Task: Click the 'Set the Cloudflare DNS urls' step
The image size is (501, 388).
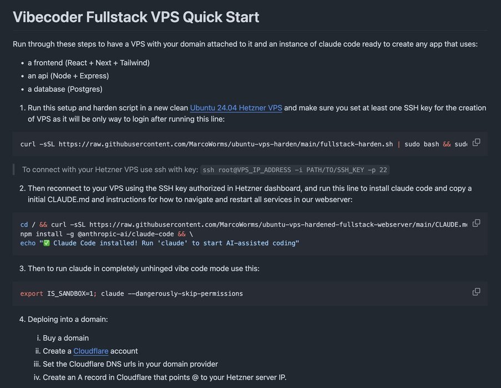Action: point(130,364)
